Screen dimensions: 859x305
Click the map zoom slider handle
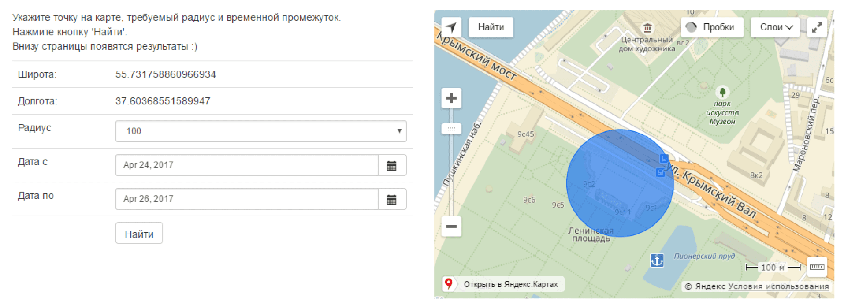(451, 129)
